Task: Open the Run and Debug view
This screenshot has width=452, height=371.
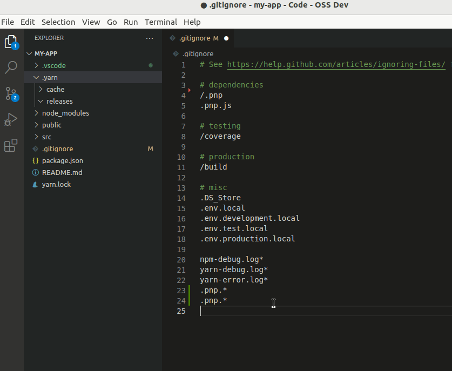Action: pos(11,119)
